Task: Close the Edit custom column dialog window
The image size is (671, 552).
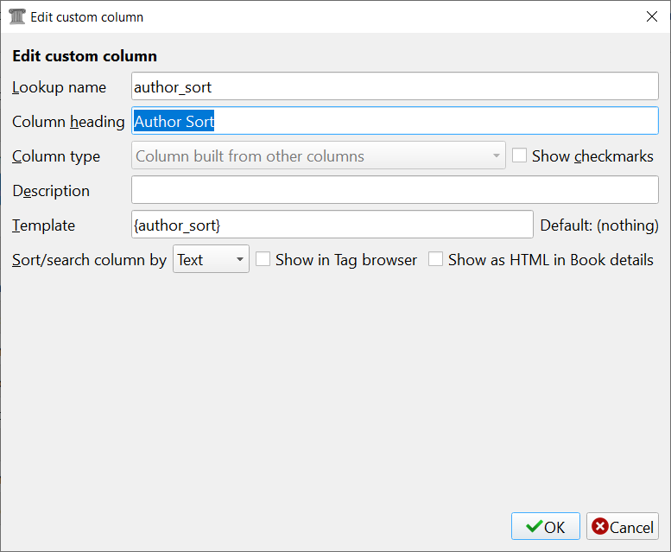Action: pyautogui.click(x=651, y=16)
